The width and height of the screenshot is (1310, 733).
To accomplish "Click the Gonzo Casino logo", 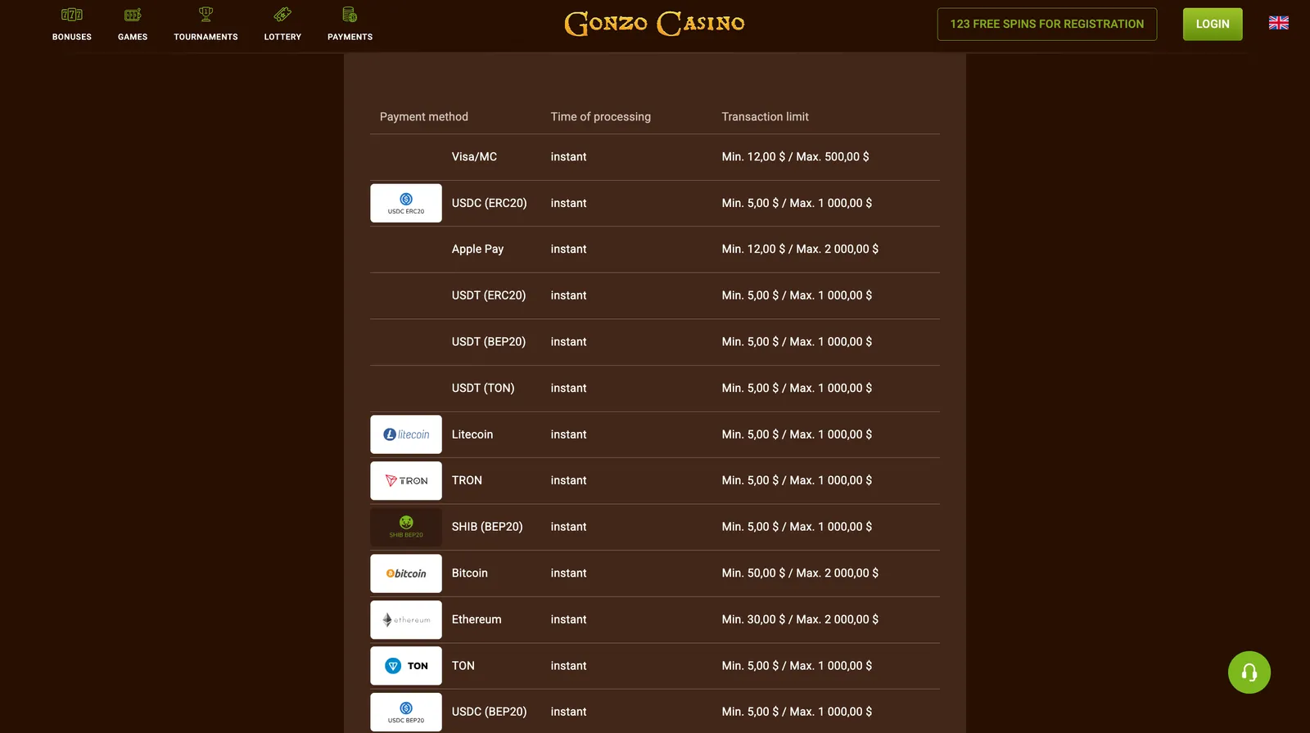I will click(654, 24).
